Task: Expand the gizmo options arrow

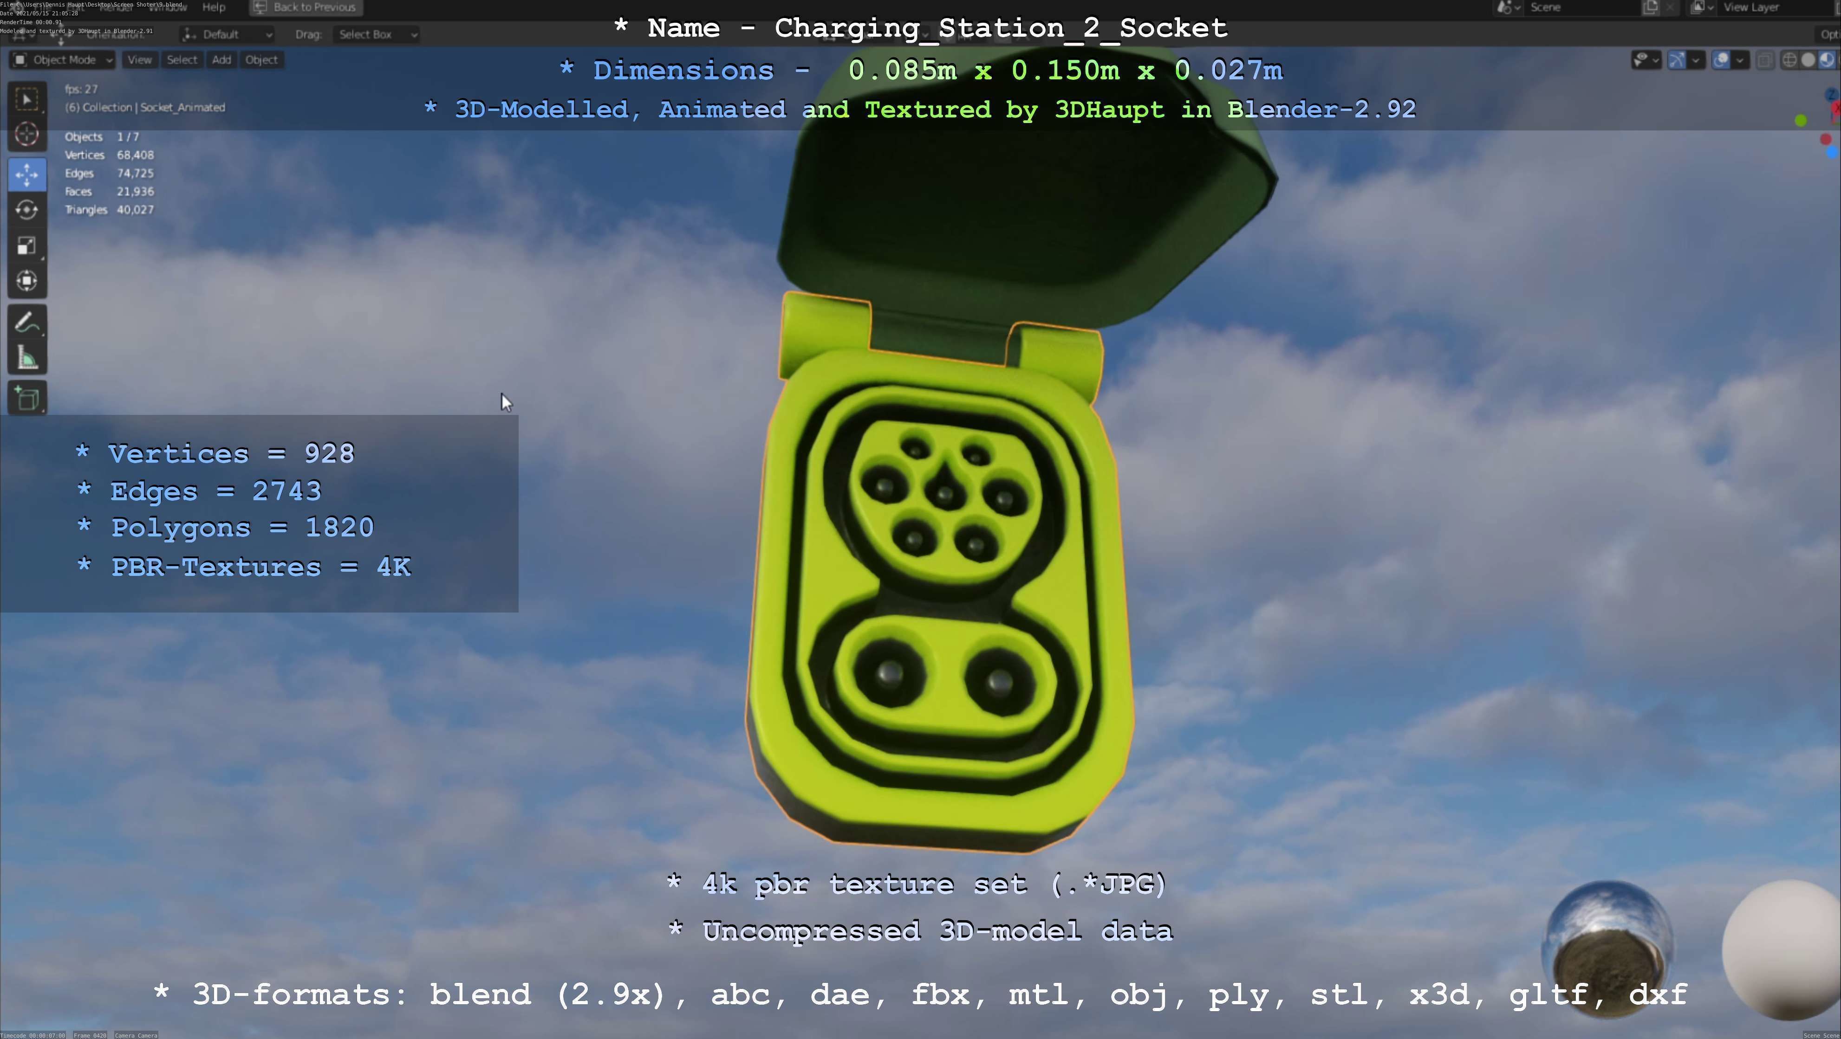Action: click(1696, 60)
